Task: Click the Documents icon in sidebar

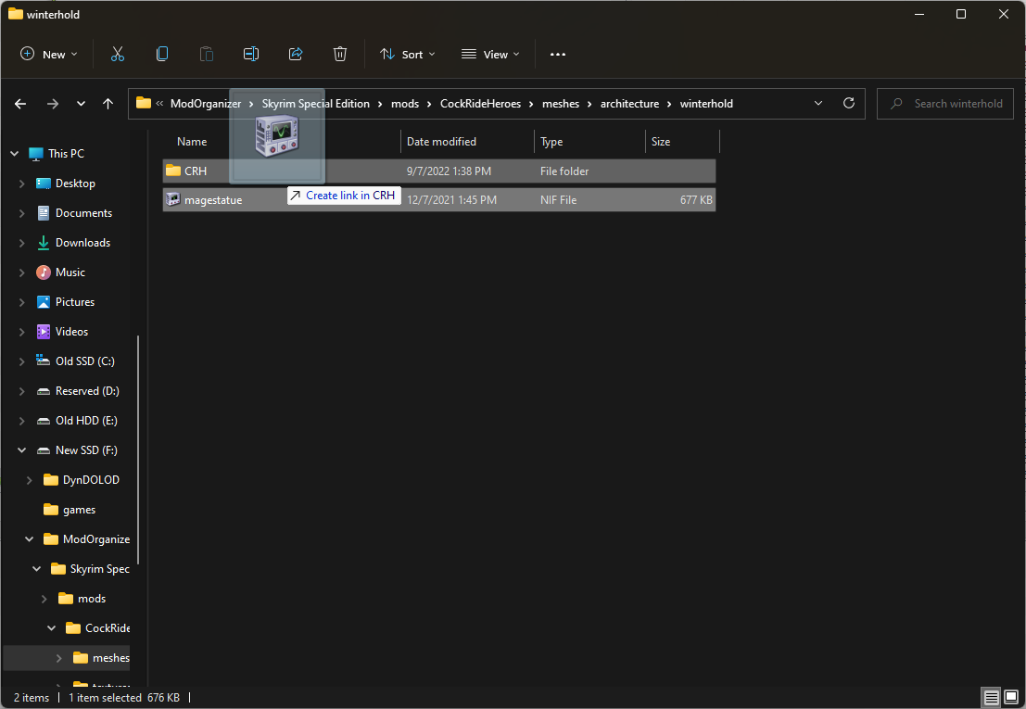Action: (44, 213)
